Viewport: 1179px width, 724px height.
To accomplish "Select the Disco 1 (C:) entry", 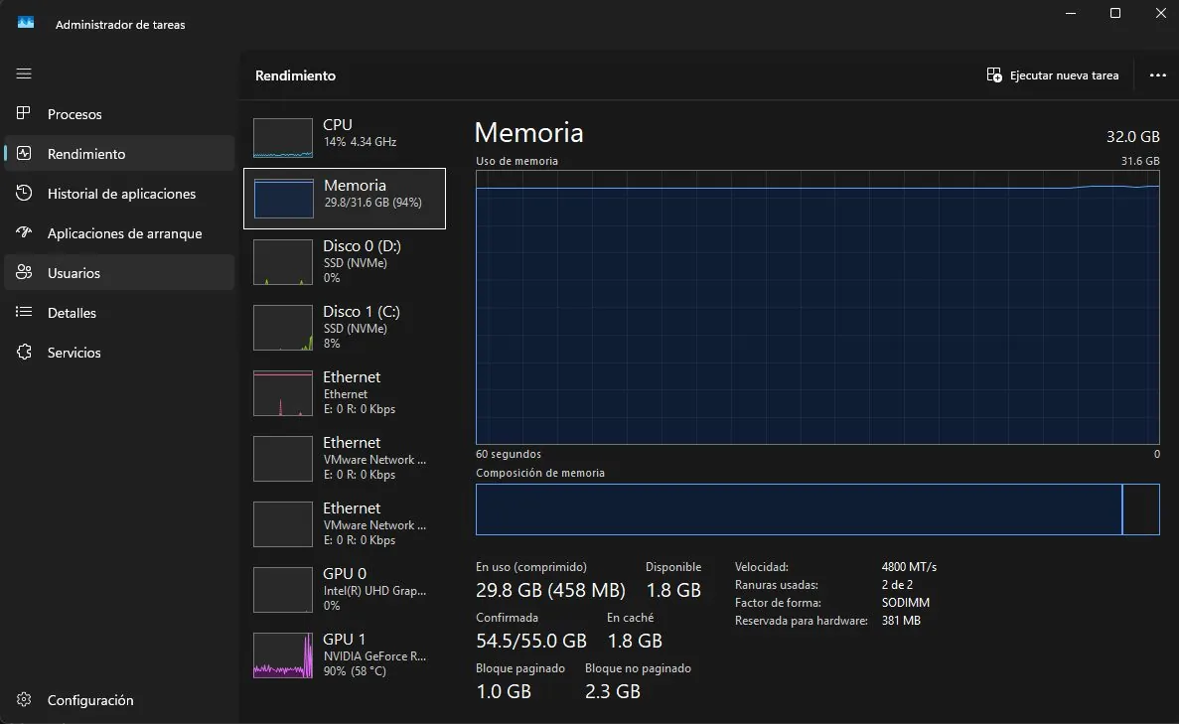I will coord(345,328).
